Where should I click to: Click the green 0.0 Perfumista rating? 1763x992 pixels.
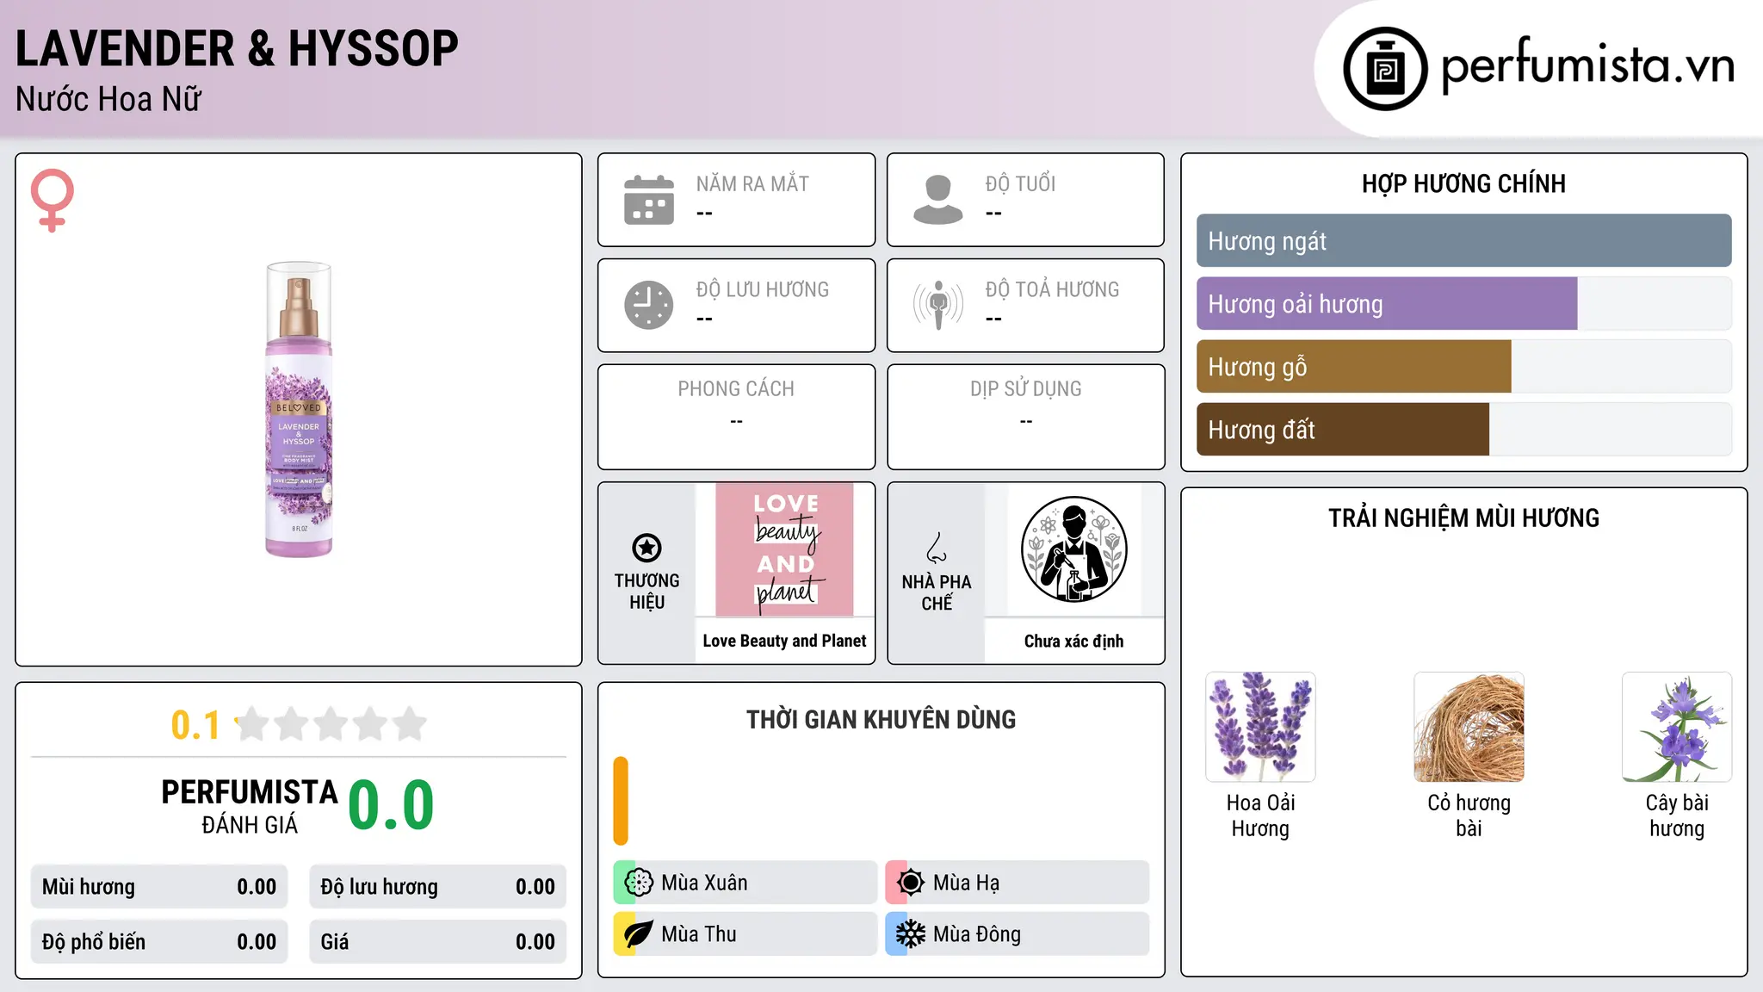391,805
